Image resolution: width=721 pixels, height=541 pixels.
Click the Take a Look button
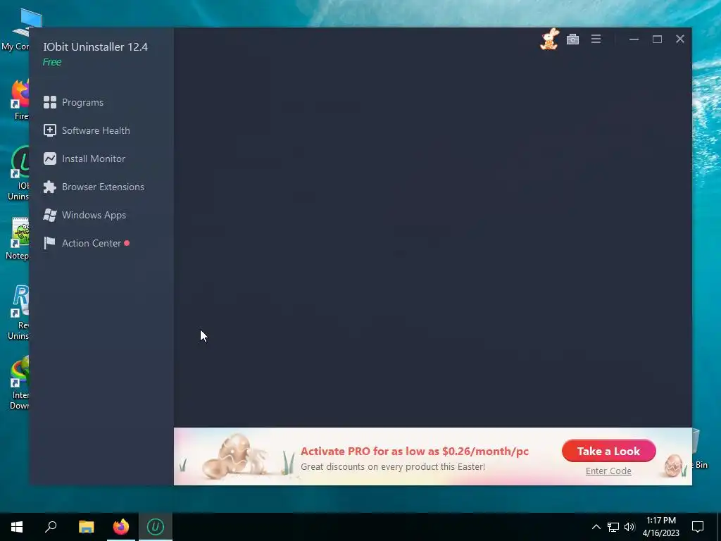click(x=609, y=451)
